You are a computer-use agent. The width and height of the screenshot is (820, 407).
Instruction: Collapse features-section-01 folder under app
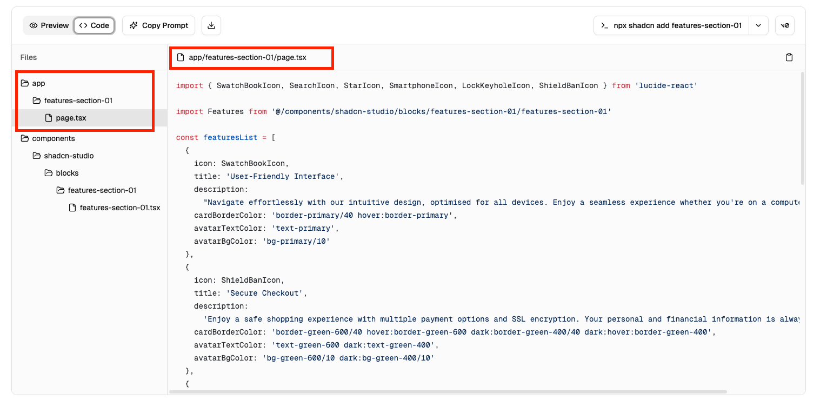coord(78,101)
